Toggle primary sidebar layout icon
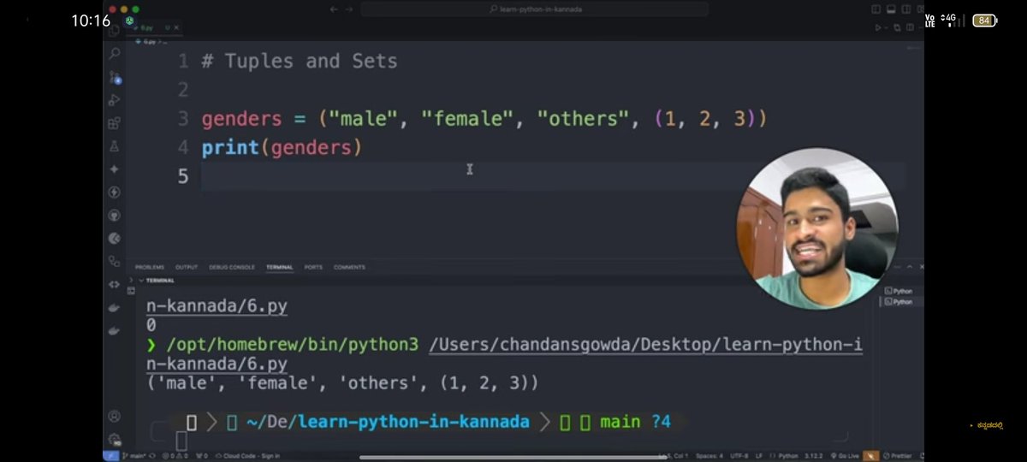The height and width of the screenshot is (462, 1027). pos(876,9)
